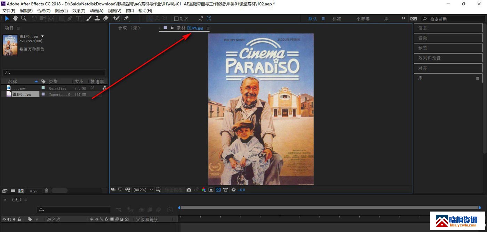Toggle the viewer lock icon next to 素材

172,27
